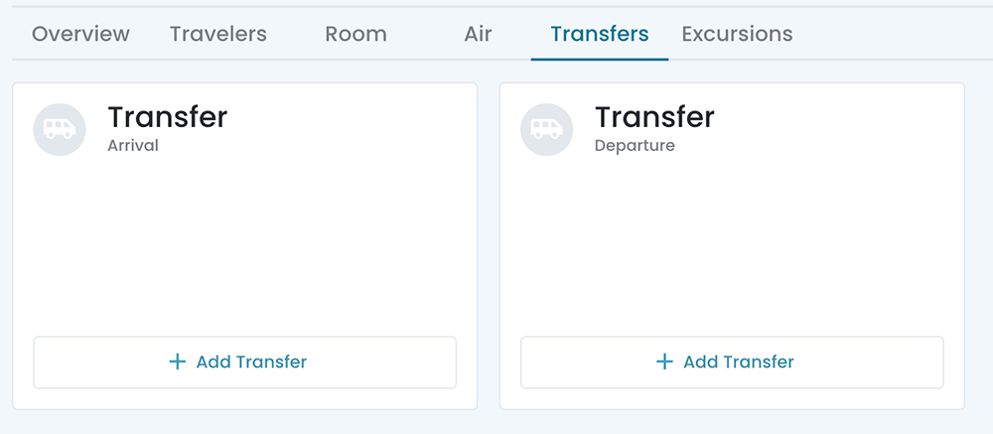Click the Transfer heading above Departure
This screenshot has height=434, width=993.
(x=654, y=117)
